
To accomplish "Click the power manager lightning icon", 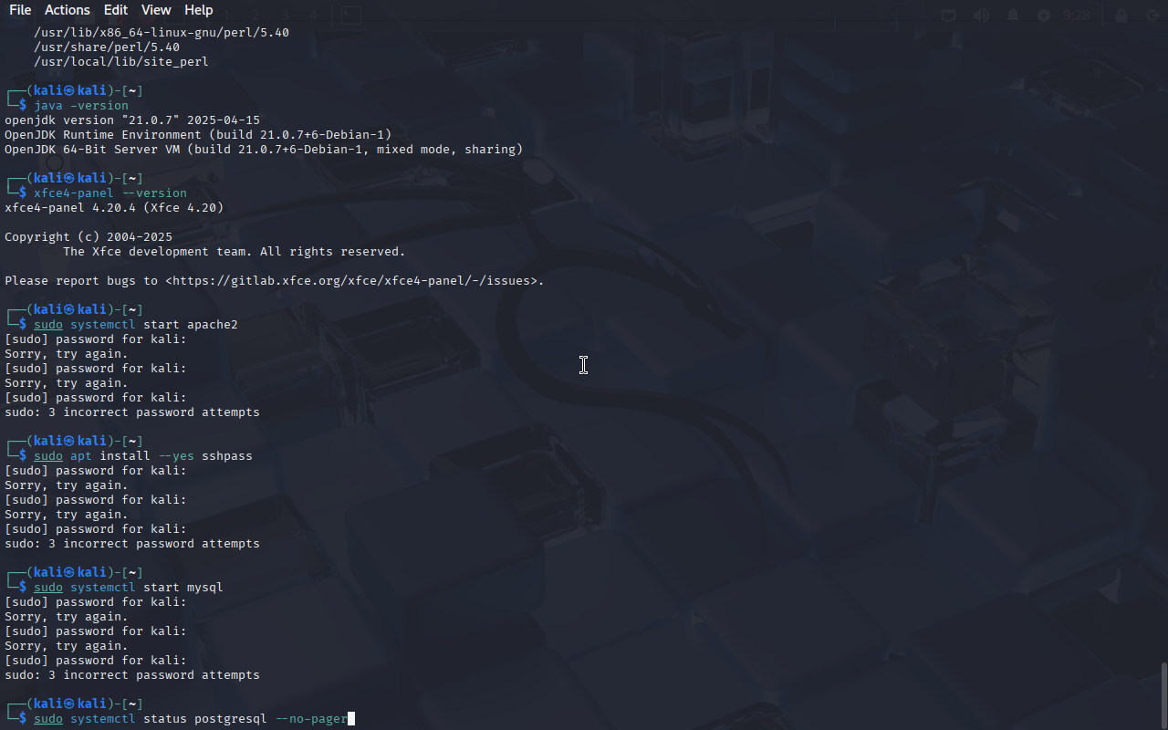I will coord(1044,15).
